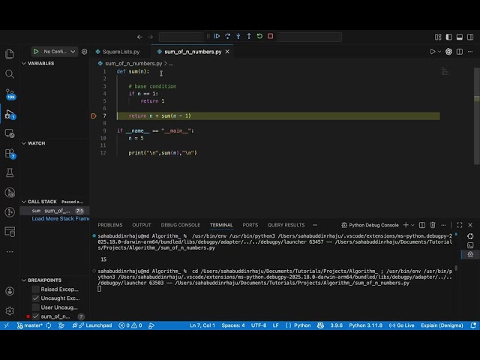The width and height of the screenshot is (480, 360).
Task: Start debugging with the green play button
Action: pos(36,52)
